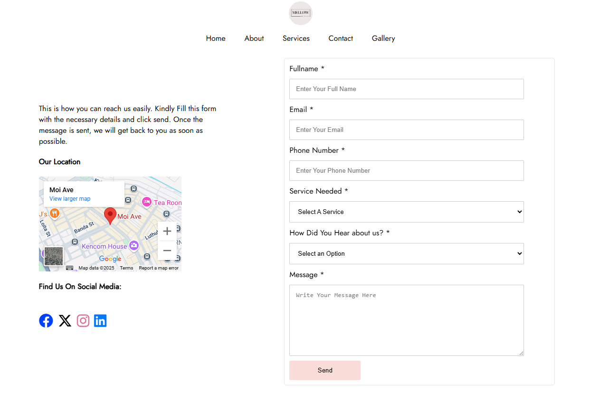Open the Instagram profile icon
600x419 pixels.
[83, 320]
